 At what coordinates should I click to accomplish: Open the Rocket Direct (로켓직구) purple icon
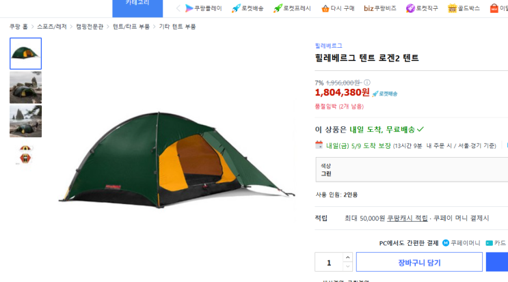[x=410, y=8]
